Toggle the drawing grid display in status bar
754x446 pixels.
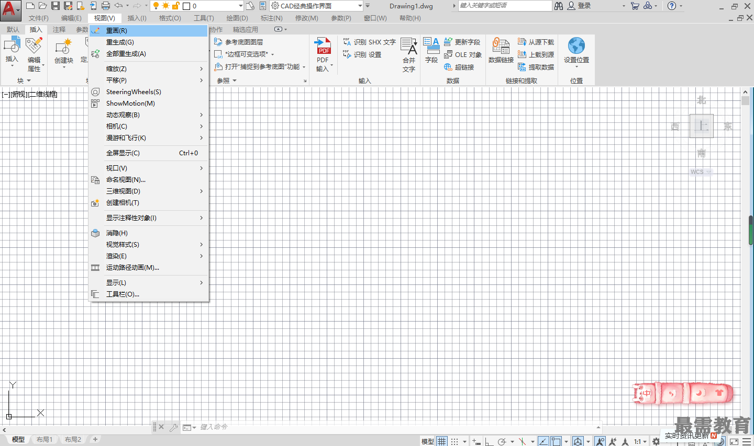[442, 442]
